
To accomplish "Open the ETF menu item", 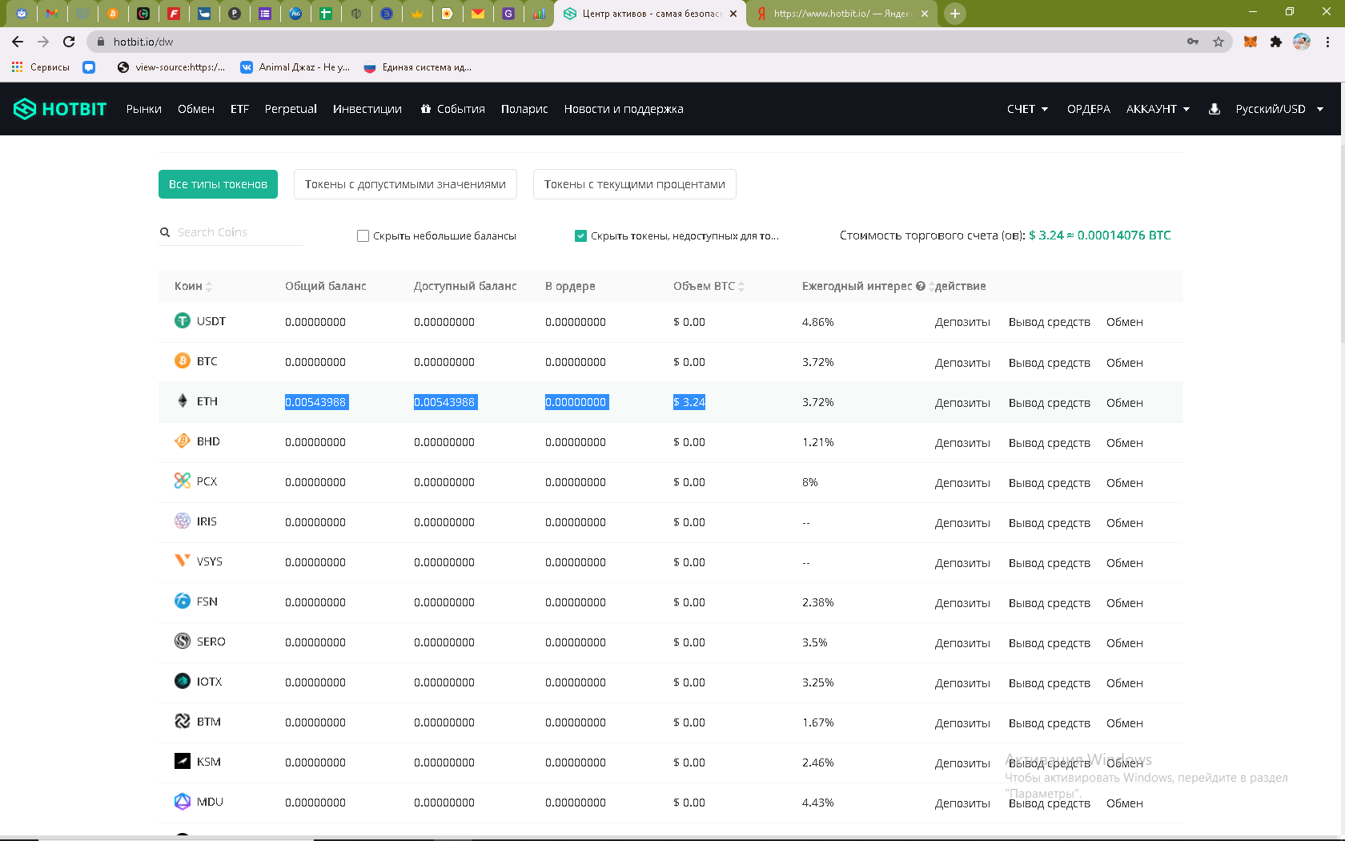I will coord(240,109).
